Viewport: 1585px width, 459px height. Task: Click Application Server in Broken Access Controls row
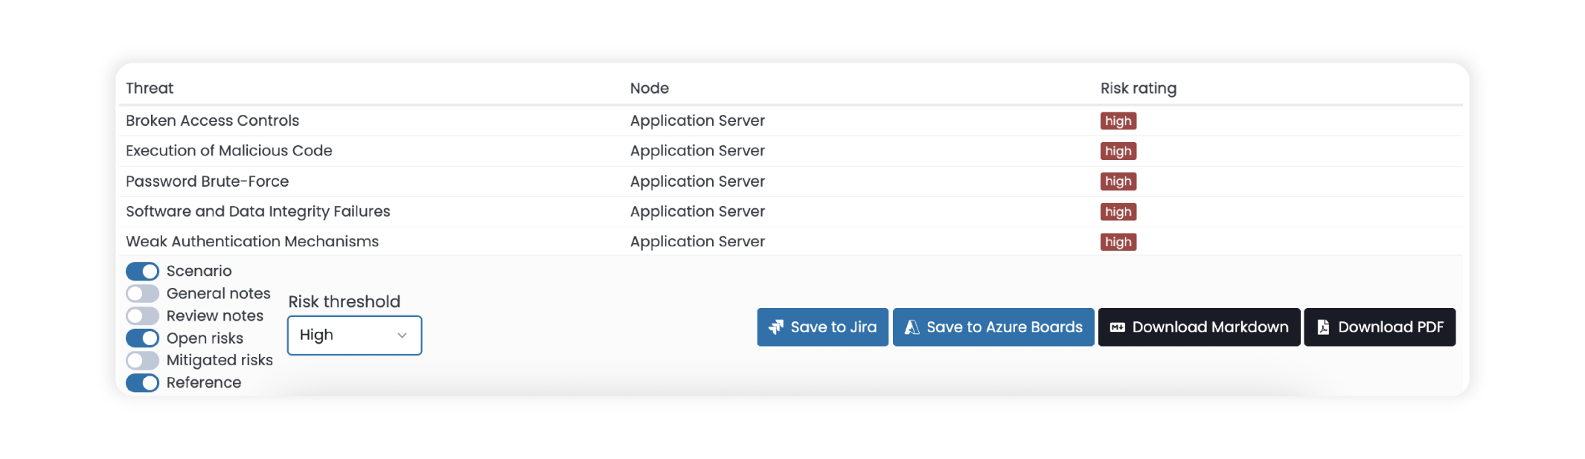point(697,121)
